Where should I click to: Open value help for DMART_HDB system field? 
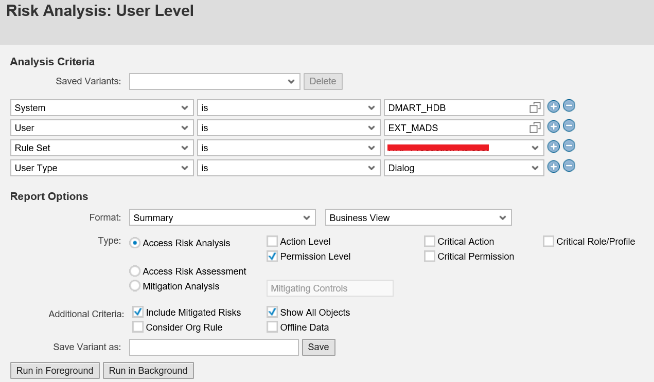click(x=535, y=107)
